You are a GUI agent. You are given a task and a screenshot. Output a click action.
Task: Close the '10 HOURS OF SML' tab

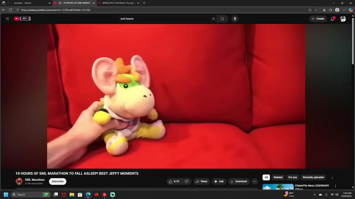[94, 3]
